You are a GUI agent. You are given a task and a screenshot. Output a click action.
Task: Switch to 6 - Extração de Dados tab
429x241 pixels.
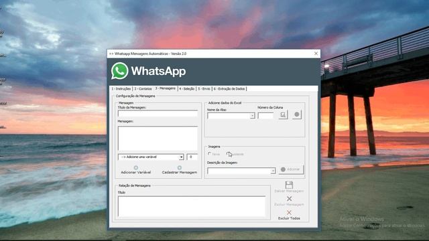click(229, 89)
